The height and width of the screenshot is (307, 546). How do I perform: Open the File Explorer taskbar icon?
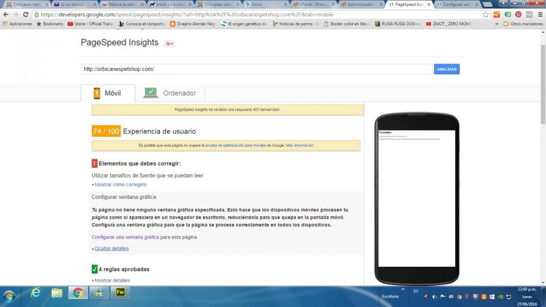coord(57,293)
